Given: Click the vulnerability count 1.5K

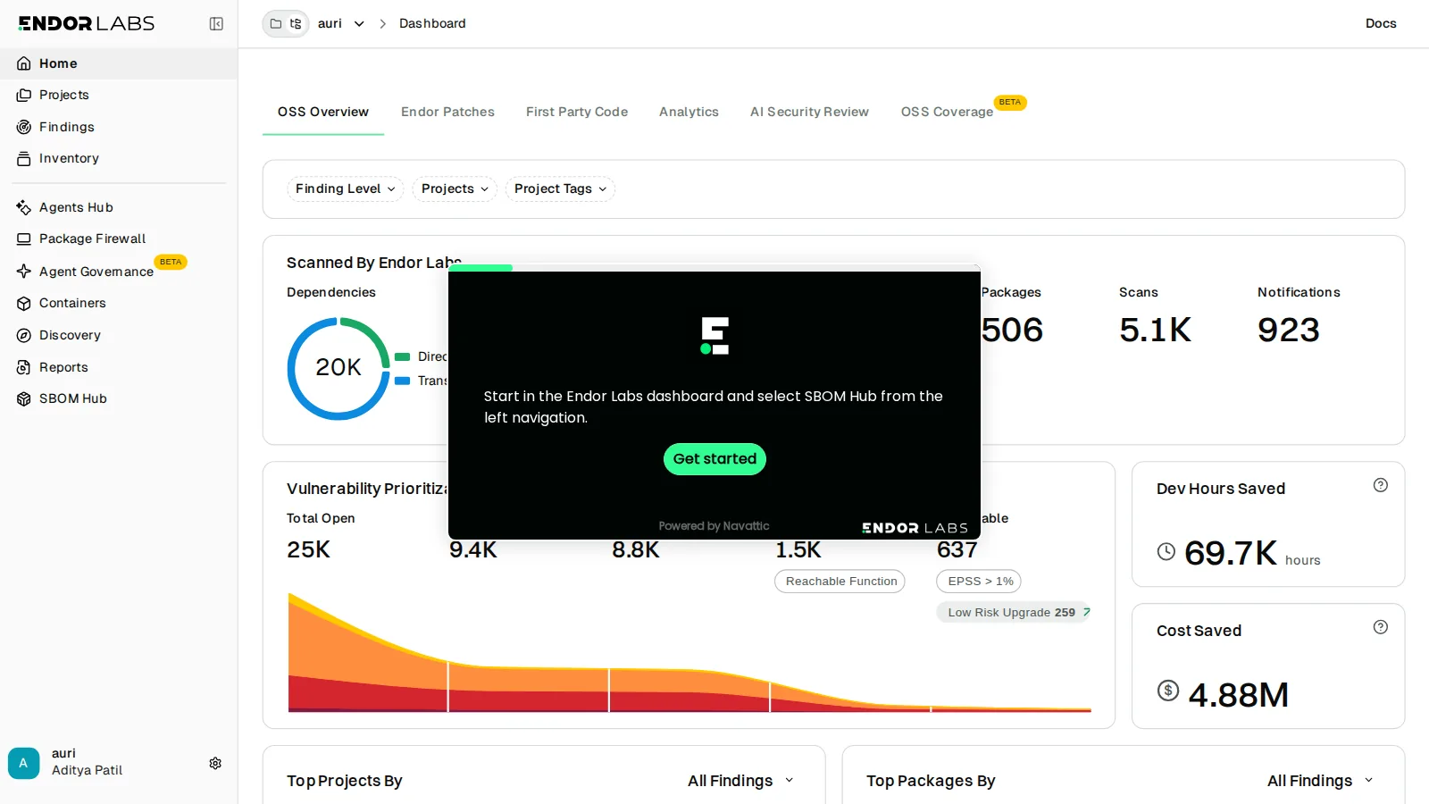Looking at the screenshot, I should coord(798,549).
